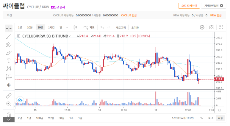Select the pattern drawing tool
The height and width of the screenshot is (126, 230).
(9, 69)
